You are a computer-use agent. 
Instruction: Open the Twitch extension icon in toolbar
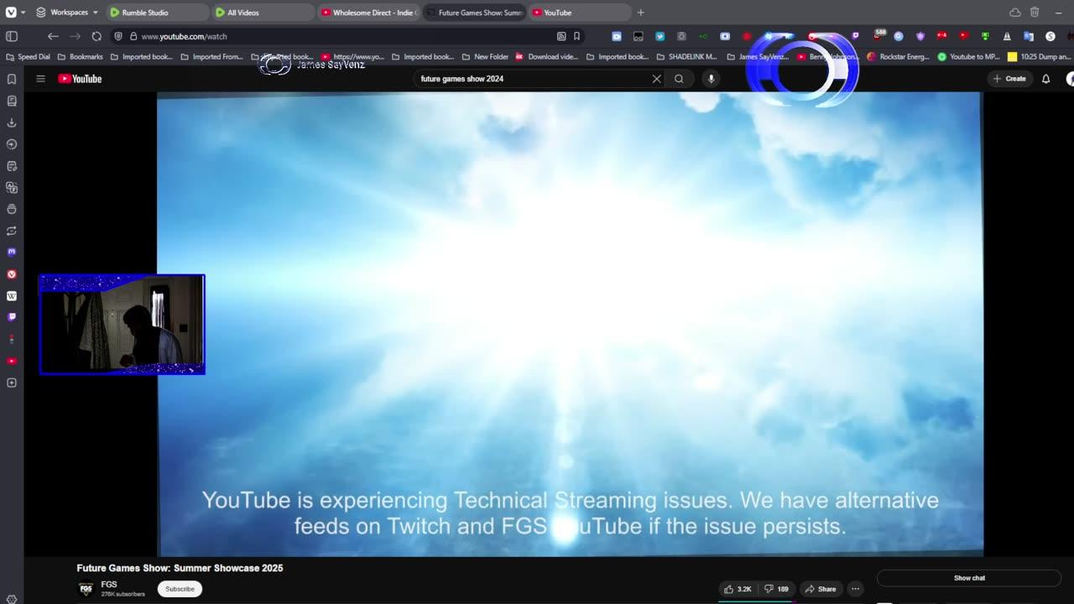point(855,36)
